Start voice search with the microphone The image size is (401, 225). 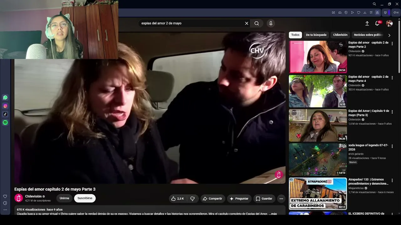tap(271, 23)
